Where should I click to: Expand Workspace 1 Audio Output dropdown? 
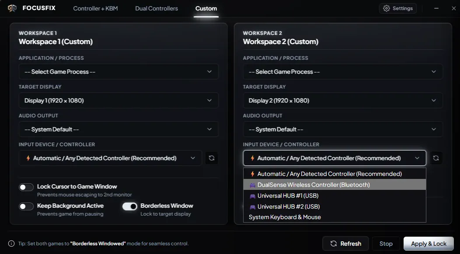118,129
